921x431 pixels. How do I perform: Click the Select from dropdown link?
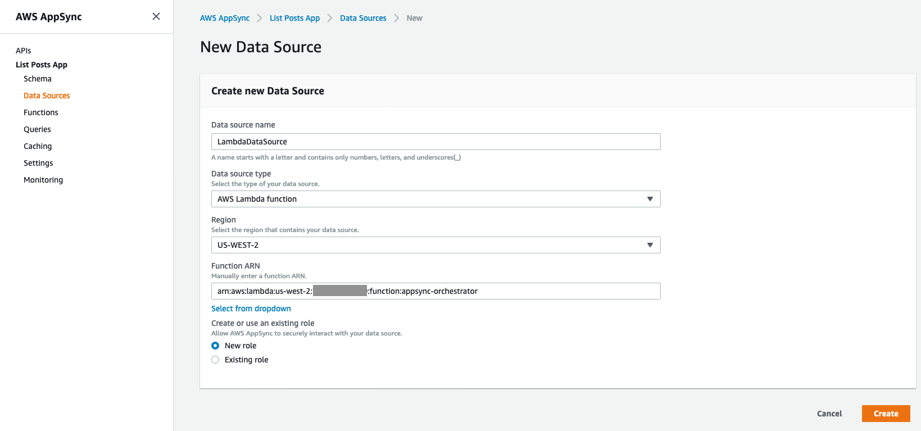click(x=251, y=308)
